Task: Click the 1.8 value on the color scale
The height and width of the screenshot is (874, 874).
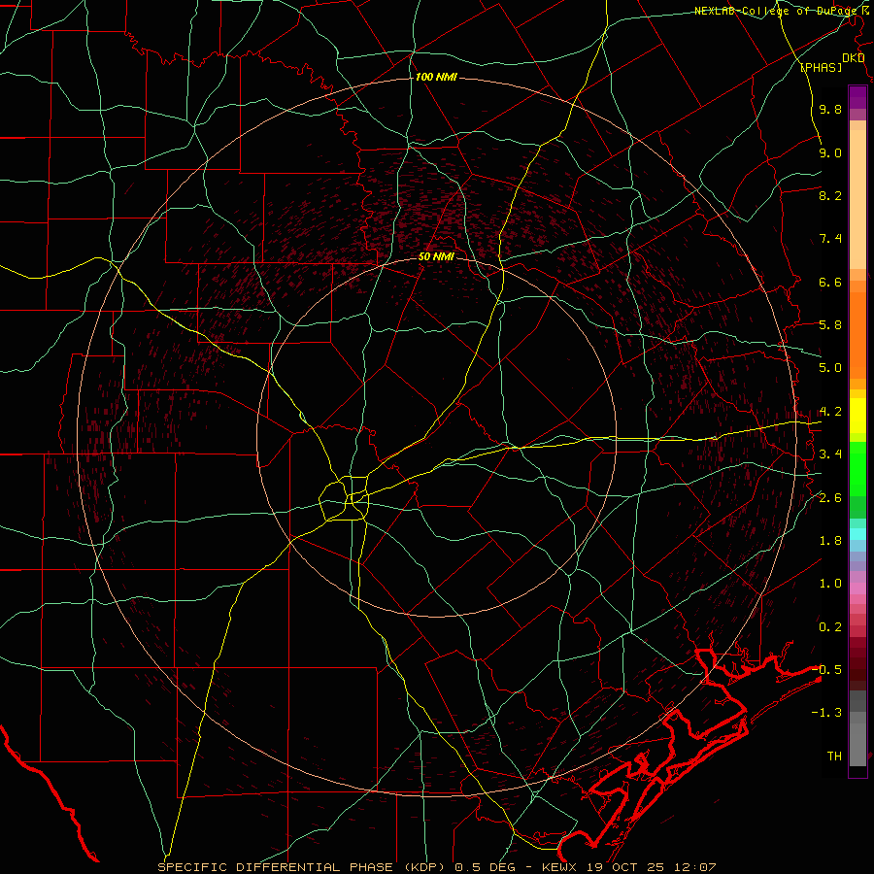Action: pos(830,541)
